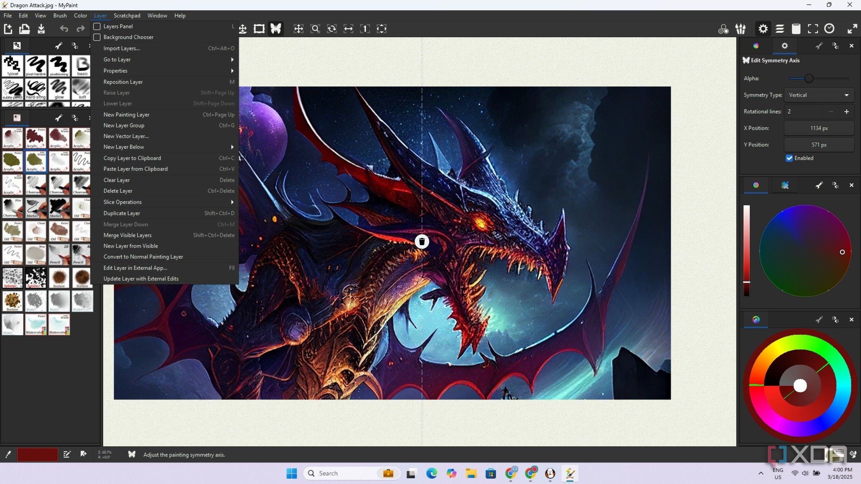Open the Windows Start menu
861x484 pixels.
(292, 473)
